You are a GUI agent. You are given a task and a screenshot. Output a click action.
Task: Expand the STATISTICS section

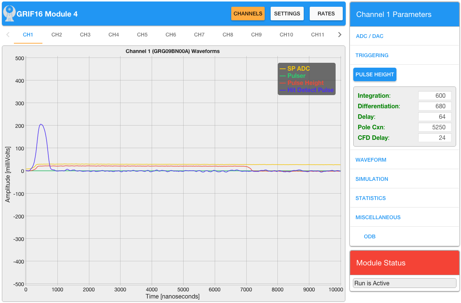(x=370, y=198)
